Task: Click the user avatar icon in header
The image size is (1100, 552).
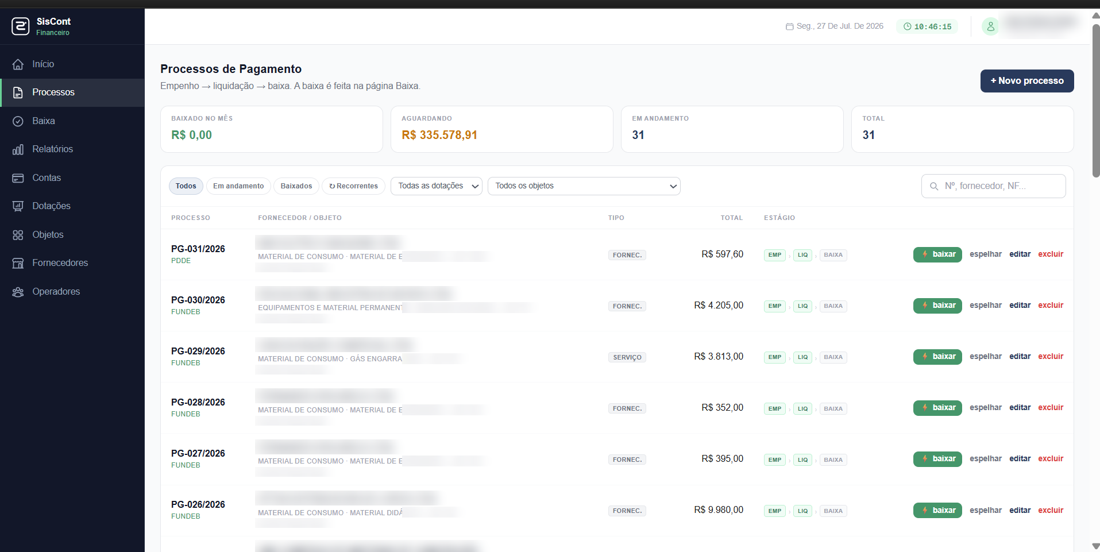Action: pyautogui.click(x=990, y=26)
